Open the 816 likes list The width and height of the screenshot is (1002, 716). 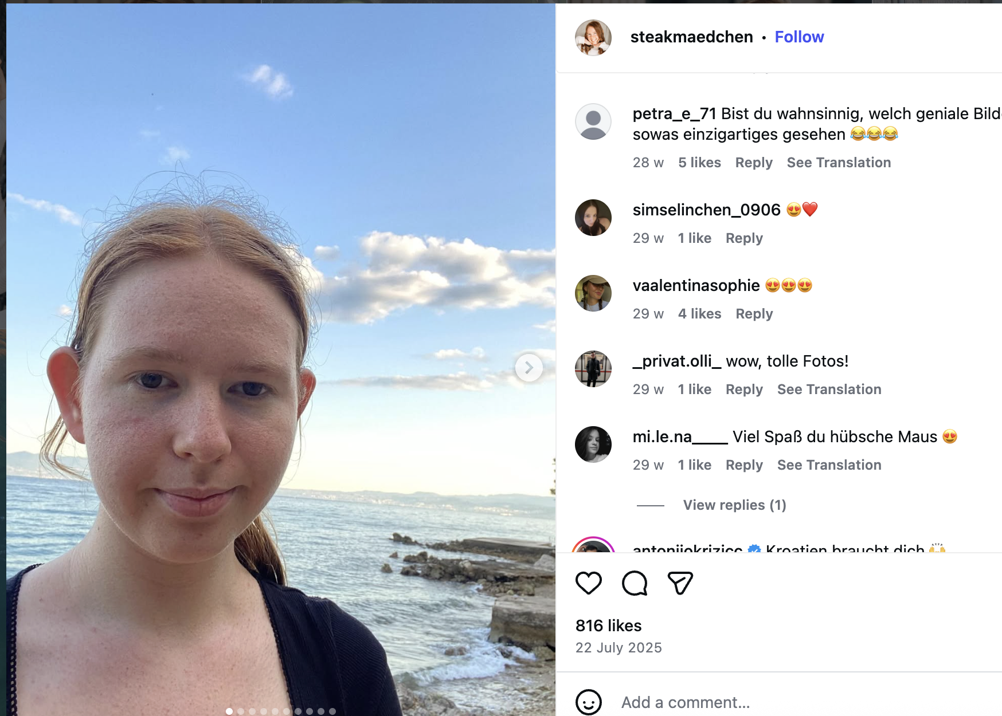pyautogui.click(x=609, y=625)
